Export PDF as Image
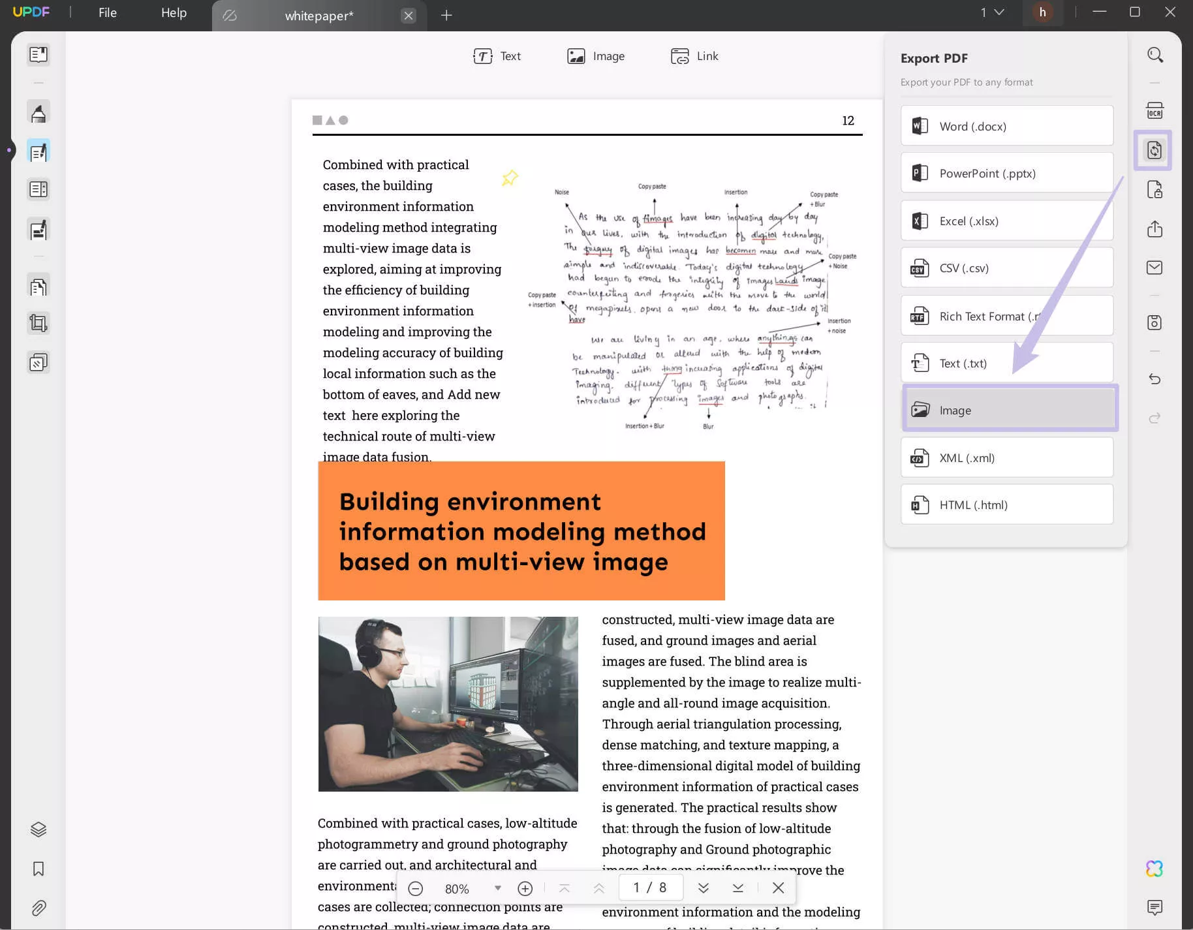Image resolution: width=1193 pixels, height=930 pixels. click(x=1010, y=409)
